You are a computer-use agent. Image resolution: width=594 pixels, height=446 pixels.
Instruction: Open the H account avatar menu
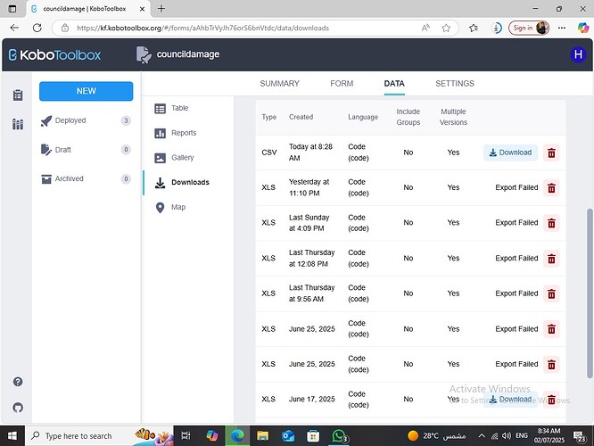[578, 54]
